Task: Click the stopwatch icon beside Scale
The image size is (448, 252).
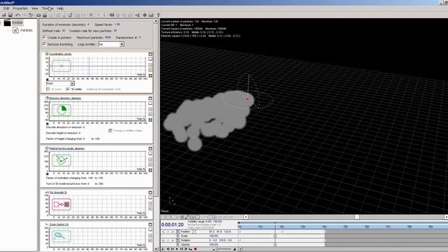Action: point(178,236)
